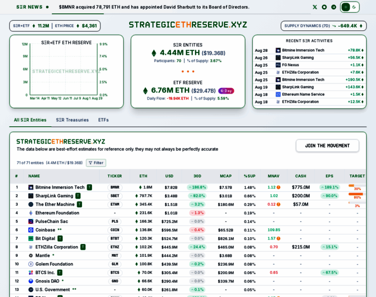The width and height of the screenshot is (376, 297).
Task: Click the 186.8% 30D badge for Bitmine
Action: pos(197,188)
